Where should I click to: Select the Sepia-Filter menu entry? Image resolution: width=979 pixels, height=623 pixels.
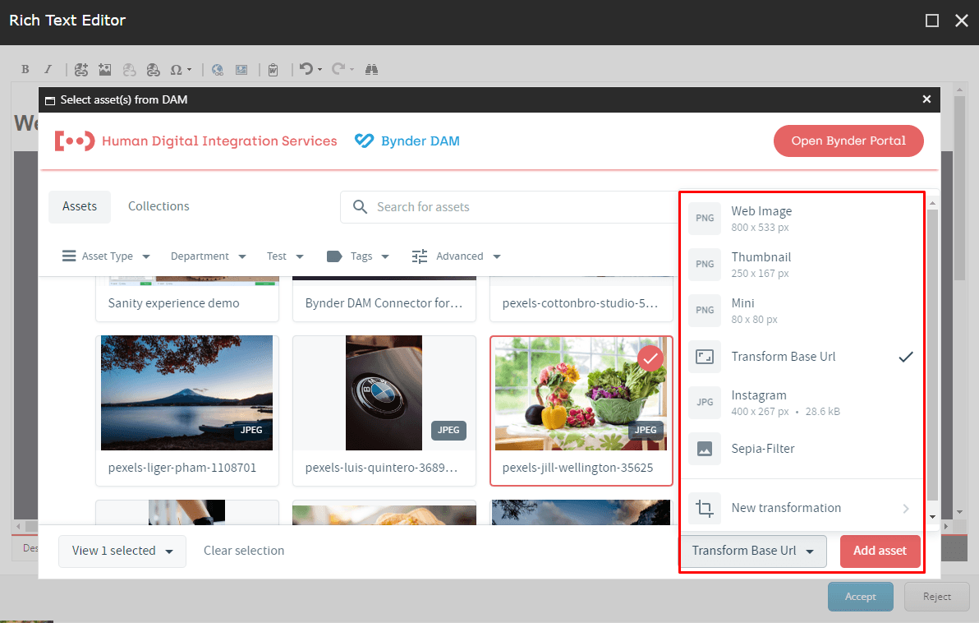coord(763,449)
